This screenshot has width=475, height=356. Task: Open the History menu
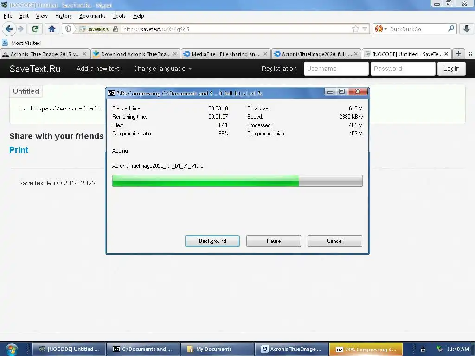[63, 16]
